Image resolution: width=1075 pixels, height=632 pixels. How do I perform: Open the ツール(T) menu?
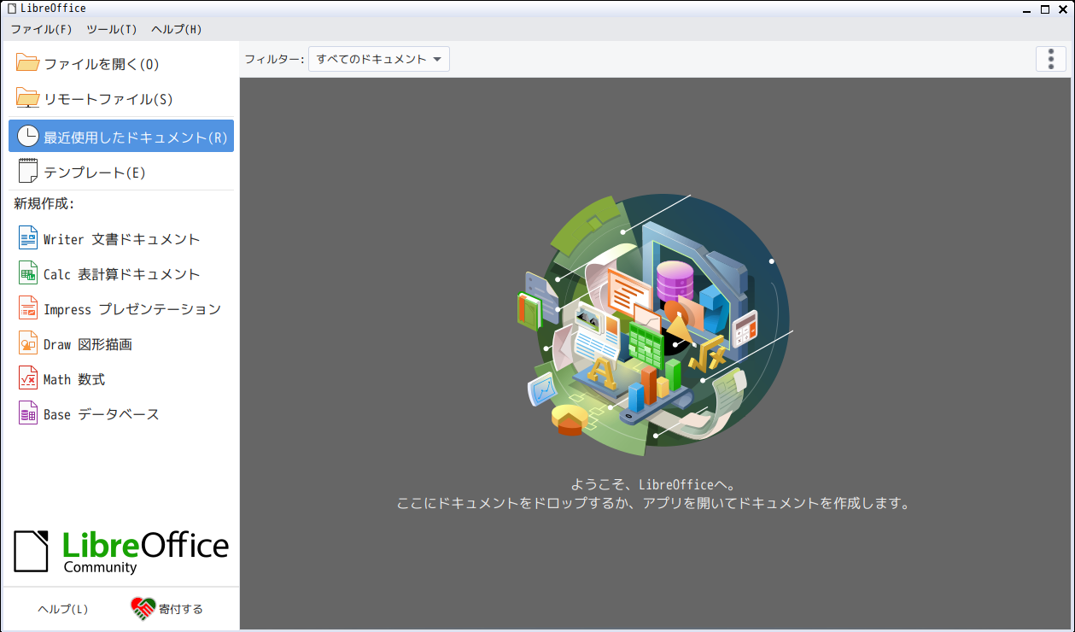(112, 29)
